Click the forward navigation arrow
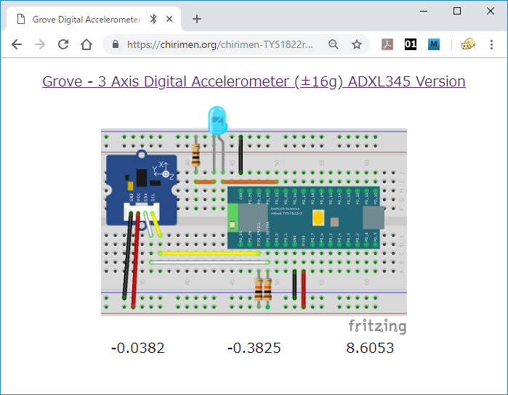508x395 pixels. coord(40,44)
